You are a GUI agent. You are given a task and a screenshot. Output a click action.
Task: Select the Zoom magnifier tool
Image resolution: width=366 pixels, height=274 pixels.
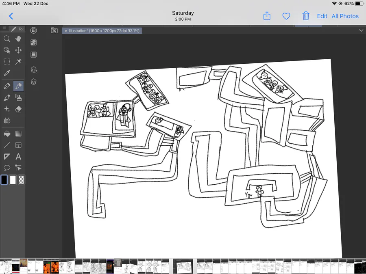pos(7,39)
